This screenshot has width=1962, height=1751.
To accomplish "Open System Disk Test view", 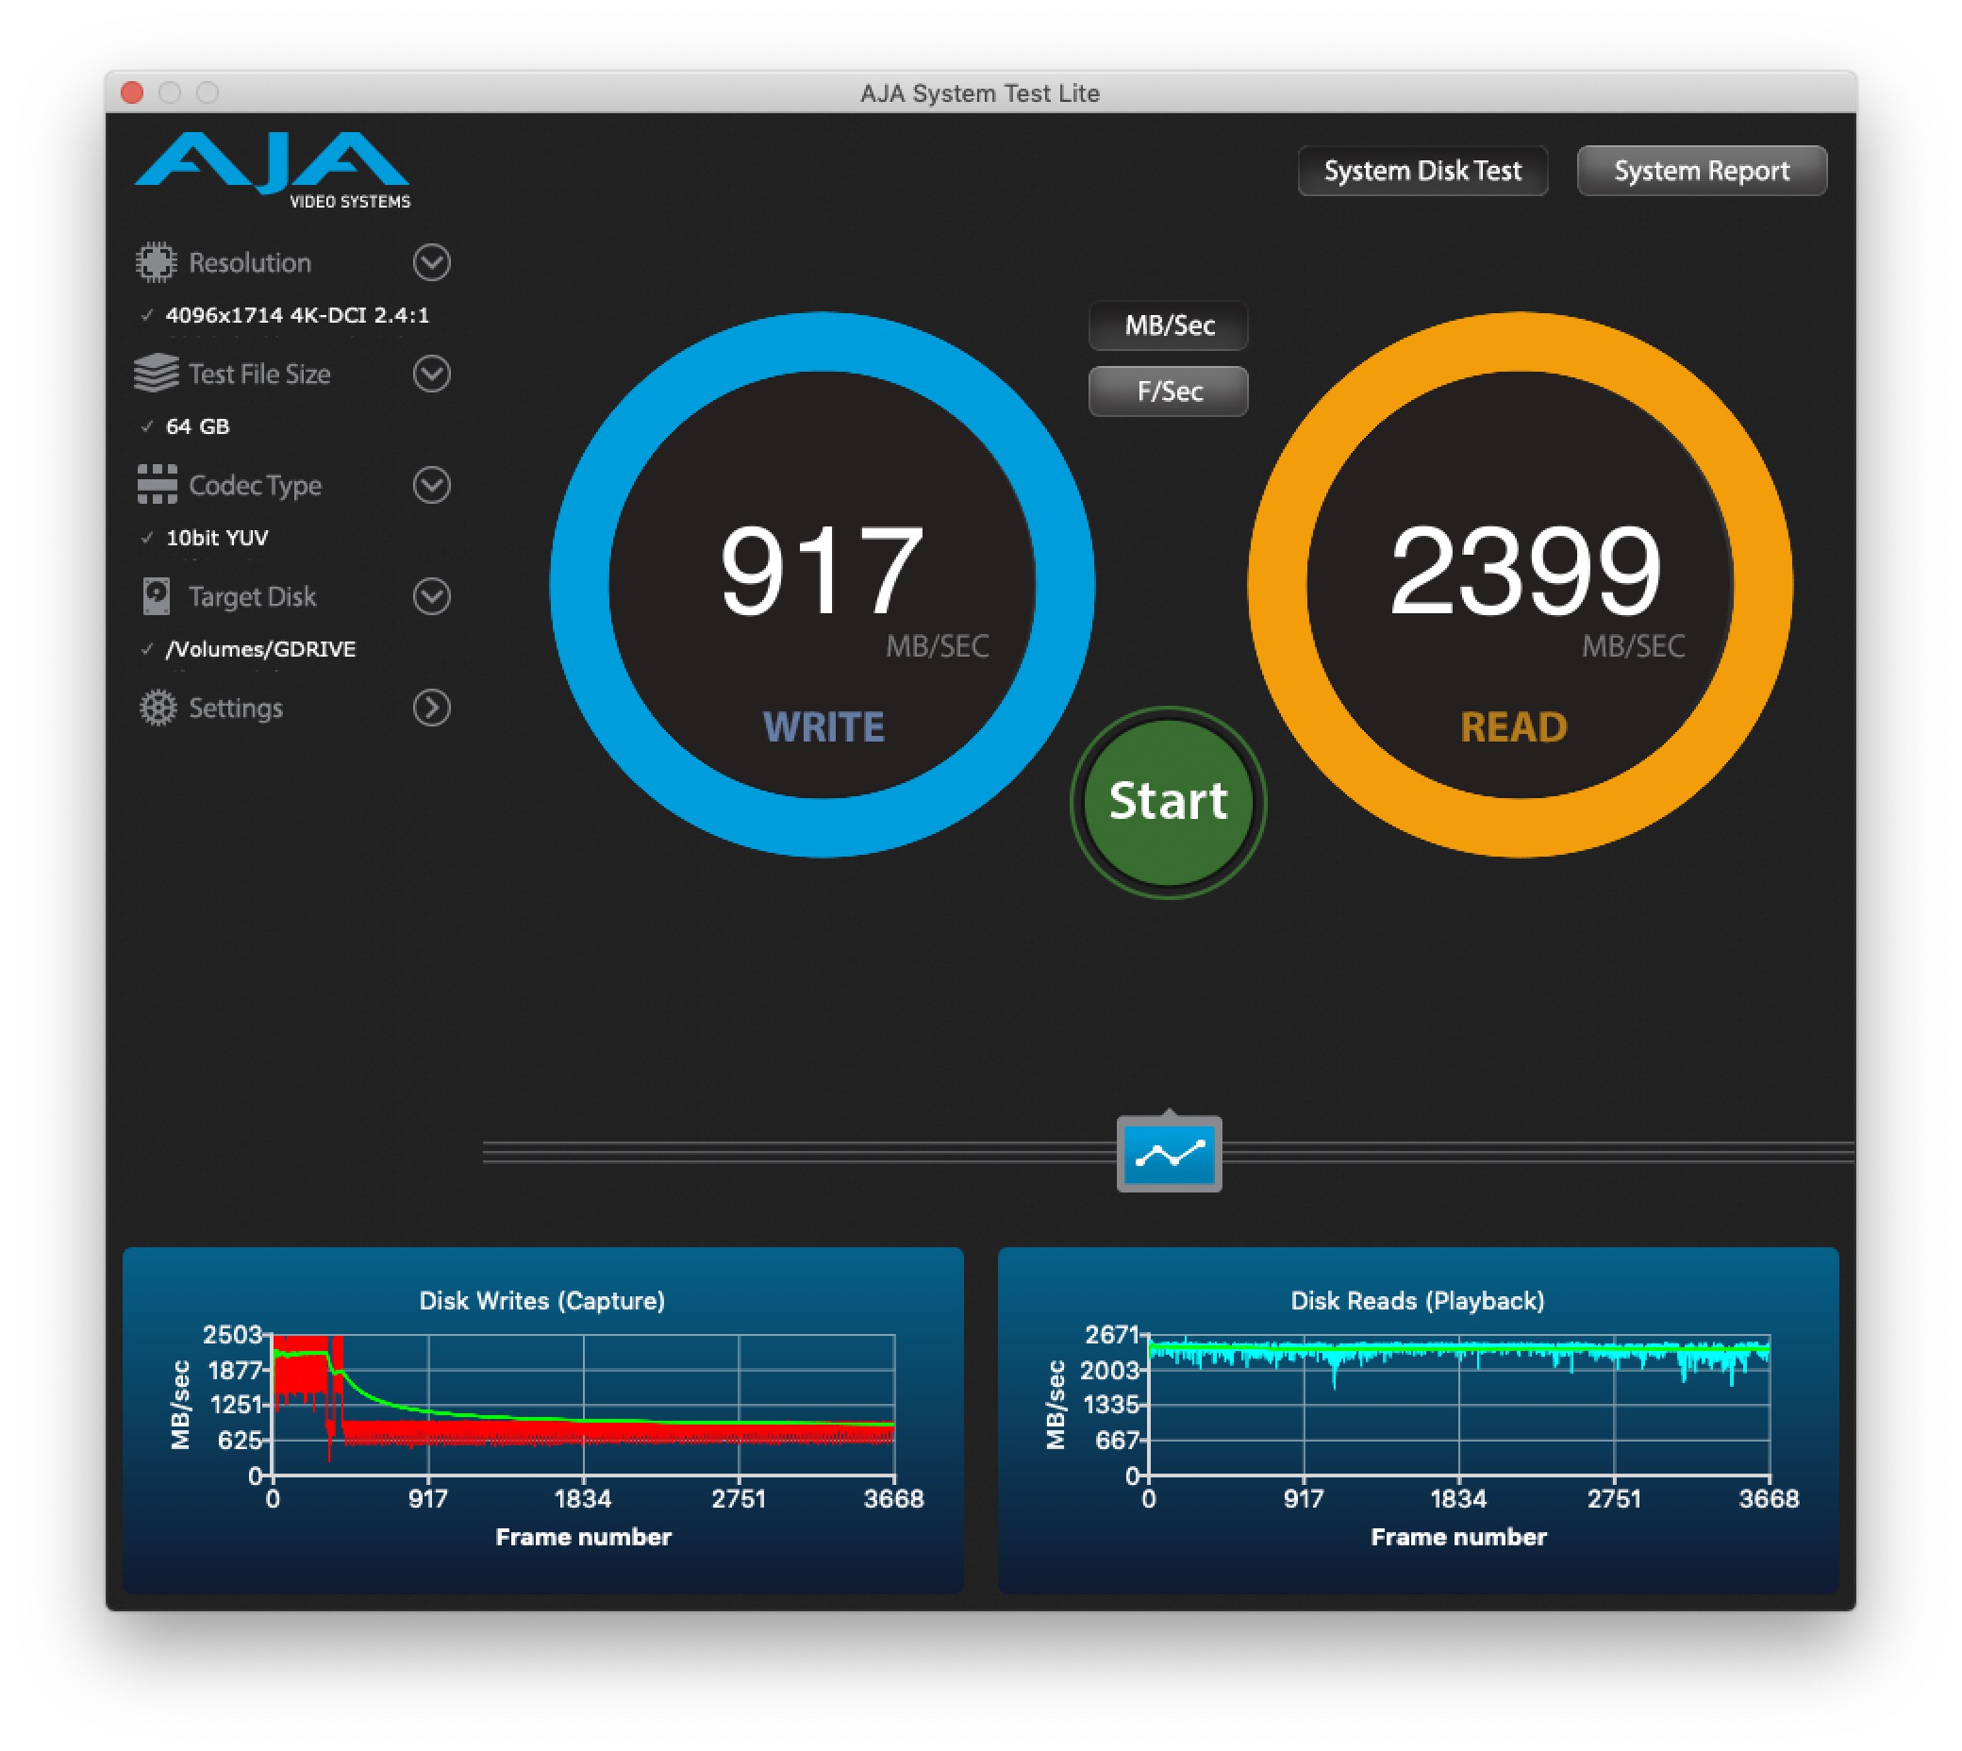I will click(x=1422, y=172).
